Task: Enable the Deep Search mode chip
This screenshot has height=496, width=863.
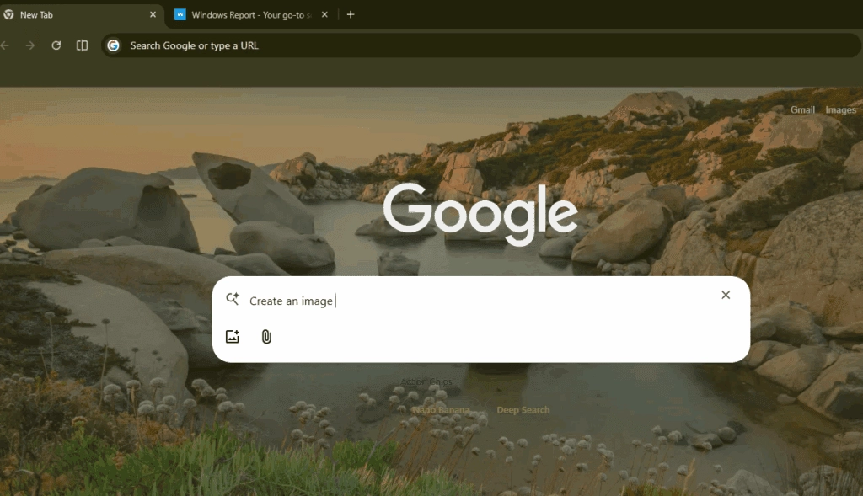Action: point(523,410)
